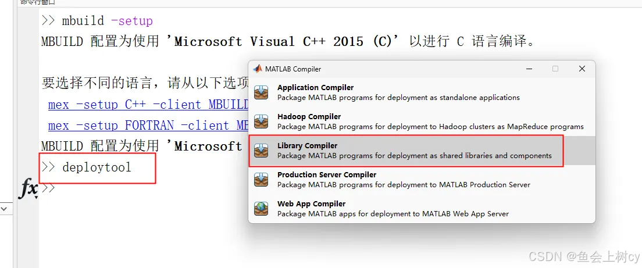This screenshot has height=268, width=642.
Task: Click description mentioning Hadoop clusters as MapReduce
Action: (430, 126)
